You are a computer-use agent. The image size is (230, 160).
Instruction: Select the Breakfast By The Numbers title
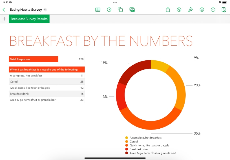101,41
